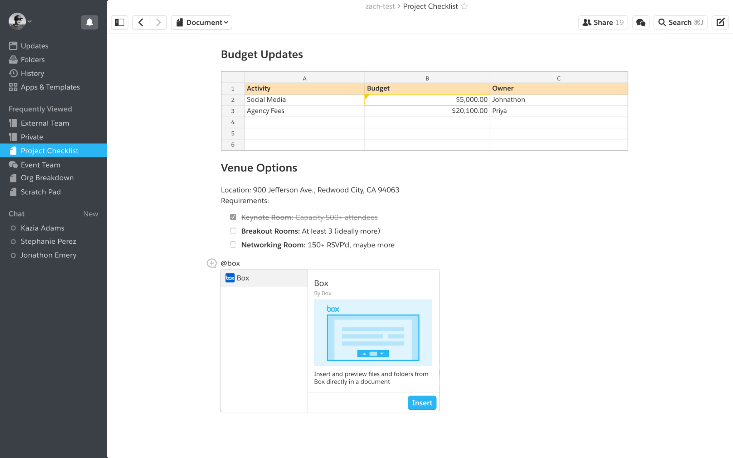The width and height of the screenshot is (733, 458).
Task: Click the Location address line
Action: point(310,190)
